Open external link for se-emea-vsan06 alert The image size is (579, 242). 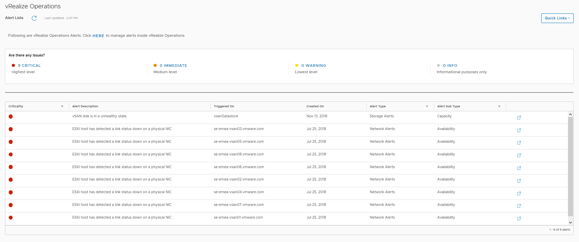(519, 168)
